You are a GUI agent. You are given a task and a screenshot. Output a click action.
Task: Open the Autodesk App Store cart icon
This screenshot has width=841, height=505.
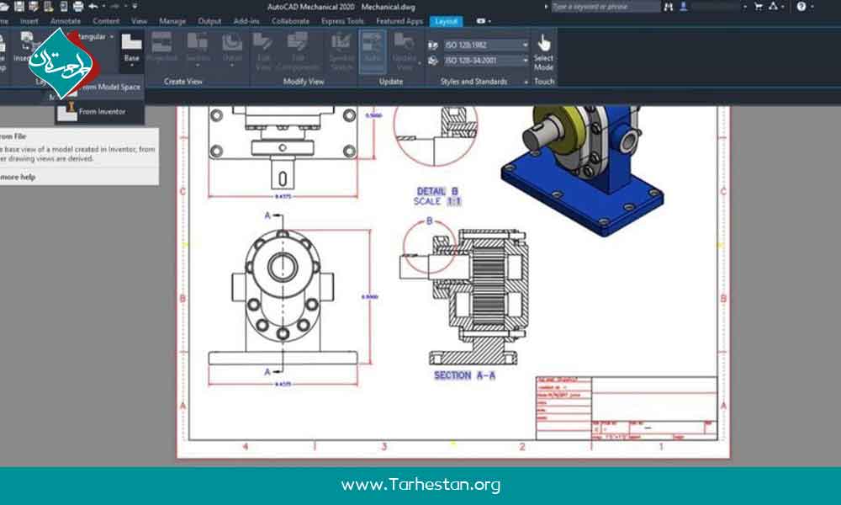click(759, 7)
